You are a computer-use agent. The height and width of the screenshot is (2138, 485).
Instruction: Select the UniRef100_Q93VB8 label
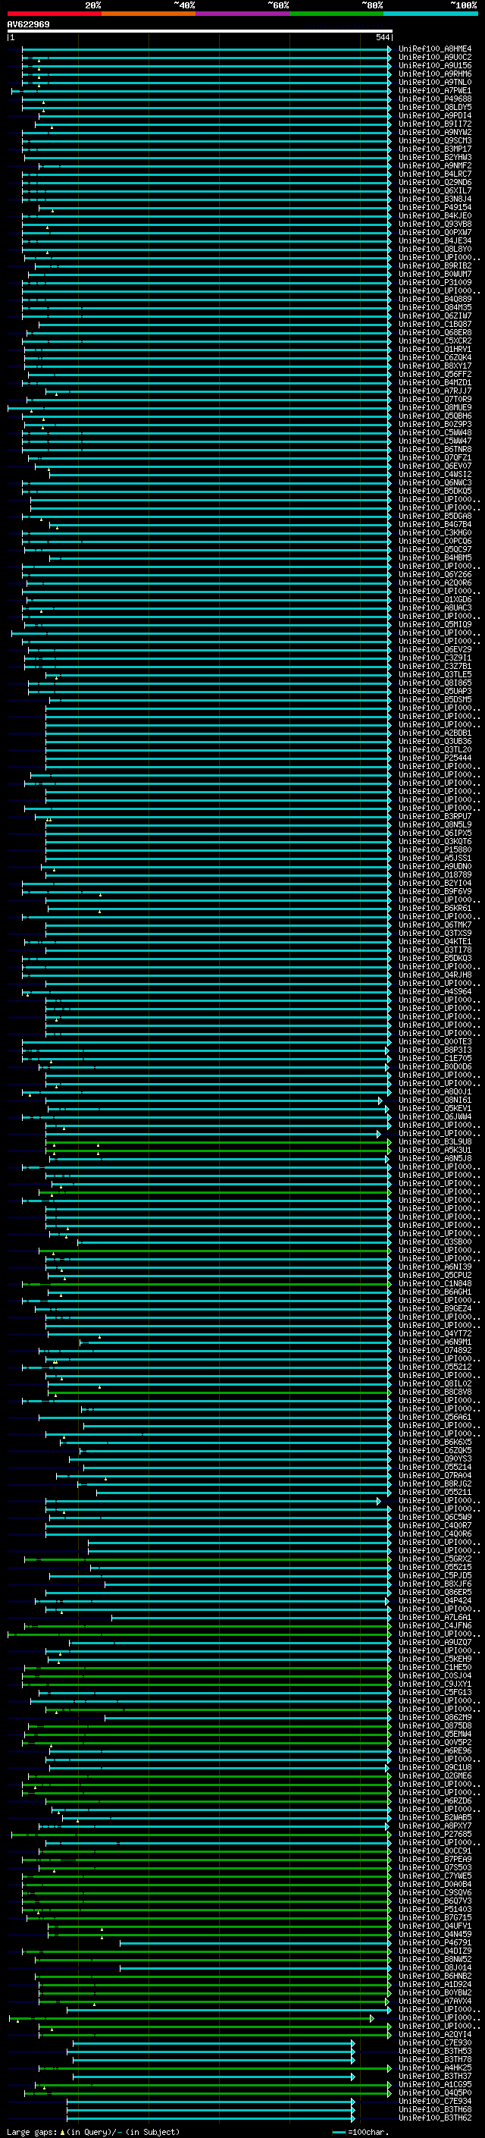pyautogui.click(x=435, y=224)
